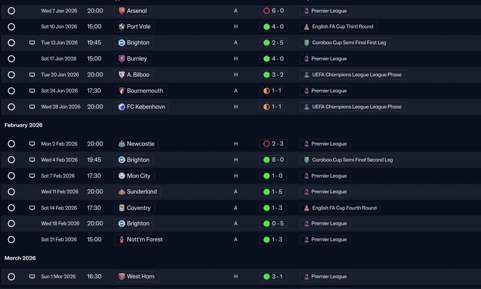Click the green win indicator on Burnley 4-0
Screen dimensions: 481x289
266,59
